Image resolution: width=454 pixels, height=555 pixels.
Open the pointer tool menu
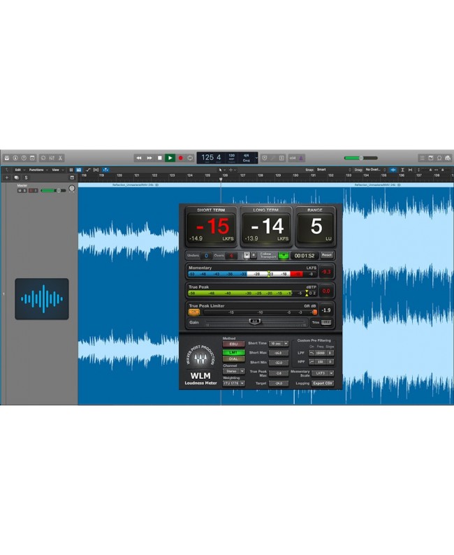tap(221, 170)
